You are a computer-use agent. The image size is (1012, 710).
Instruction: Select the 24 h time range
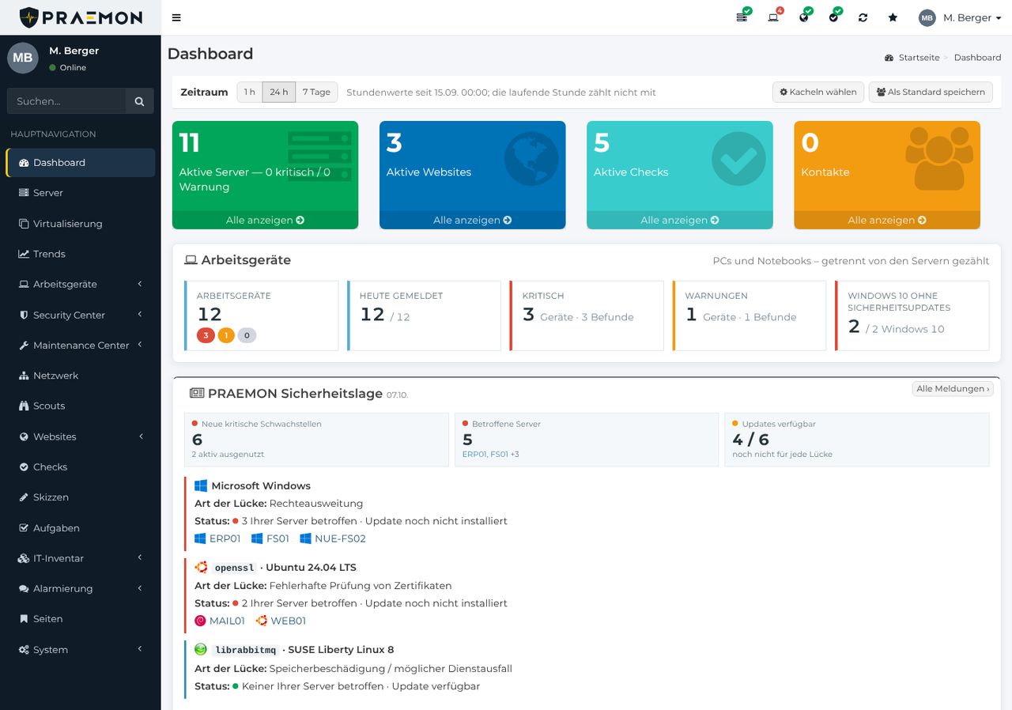point(279,92)
